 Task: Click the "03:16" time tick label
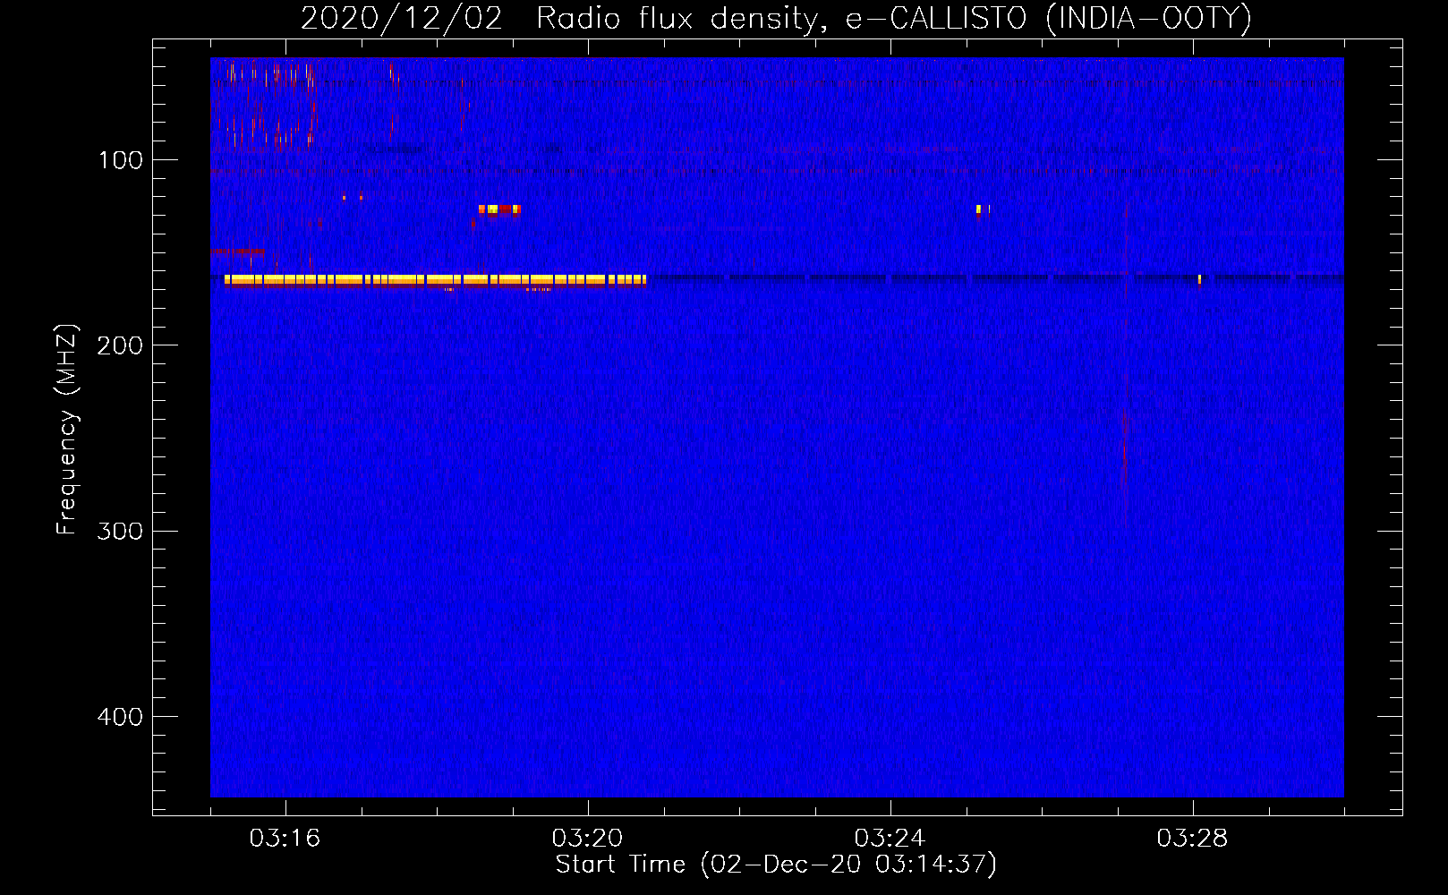pyautogui.click(x=285, y=839)
